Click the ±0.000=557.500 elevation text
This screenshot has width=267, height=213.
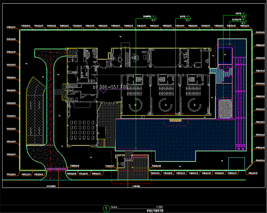pyautogui.click(x=110, y=87)
